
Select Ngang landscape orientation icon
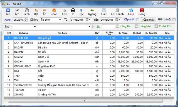click(x=92, y=10)
